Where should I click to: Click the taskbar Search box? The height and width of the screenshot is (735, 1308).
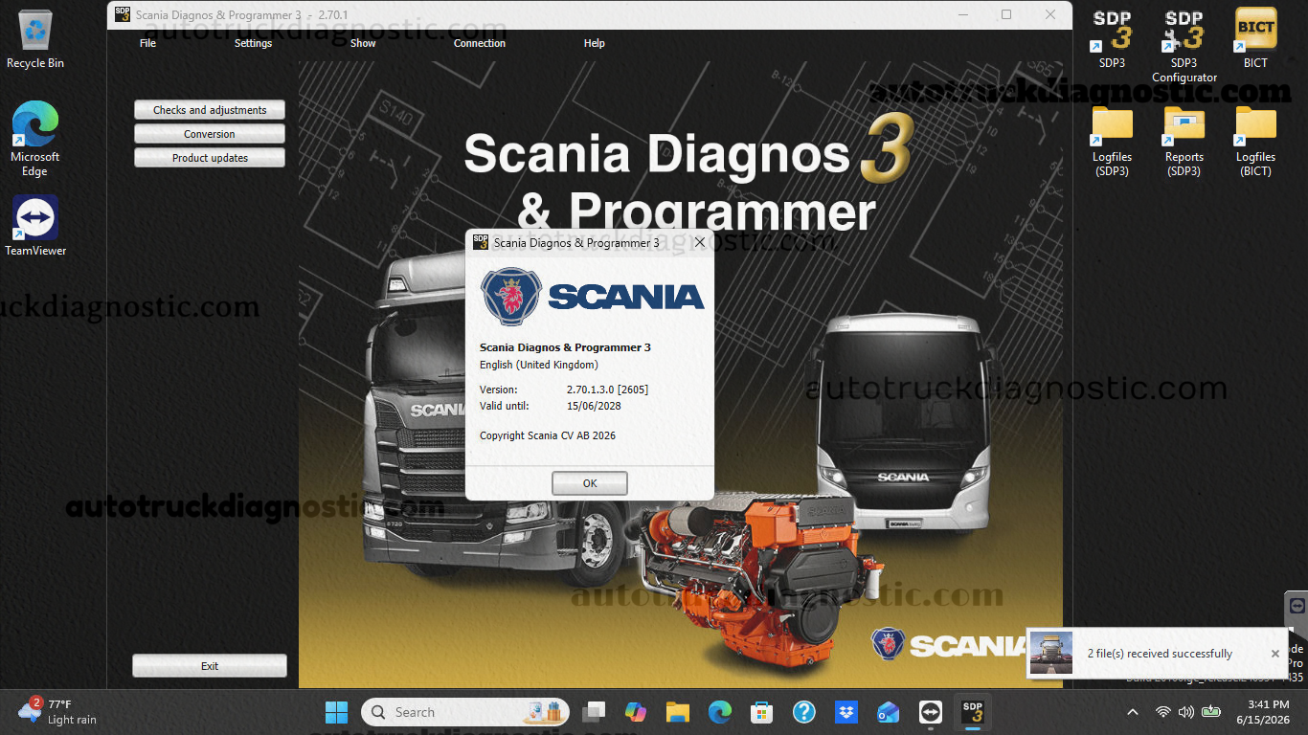point(465,712)
